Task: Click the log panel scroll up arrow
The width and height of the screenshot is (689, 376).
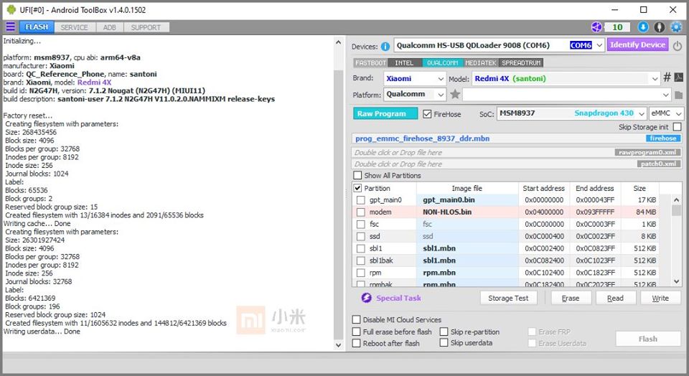Action: 338,42
